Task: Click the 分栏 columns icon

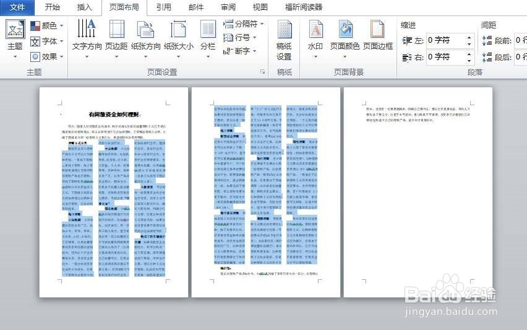Action: tap(208, 29)
